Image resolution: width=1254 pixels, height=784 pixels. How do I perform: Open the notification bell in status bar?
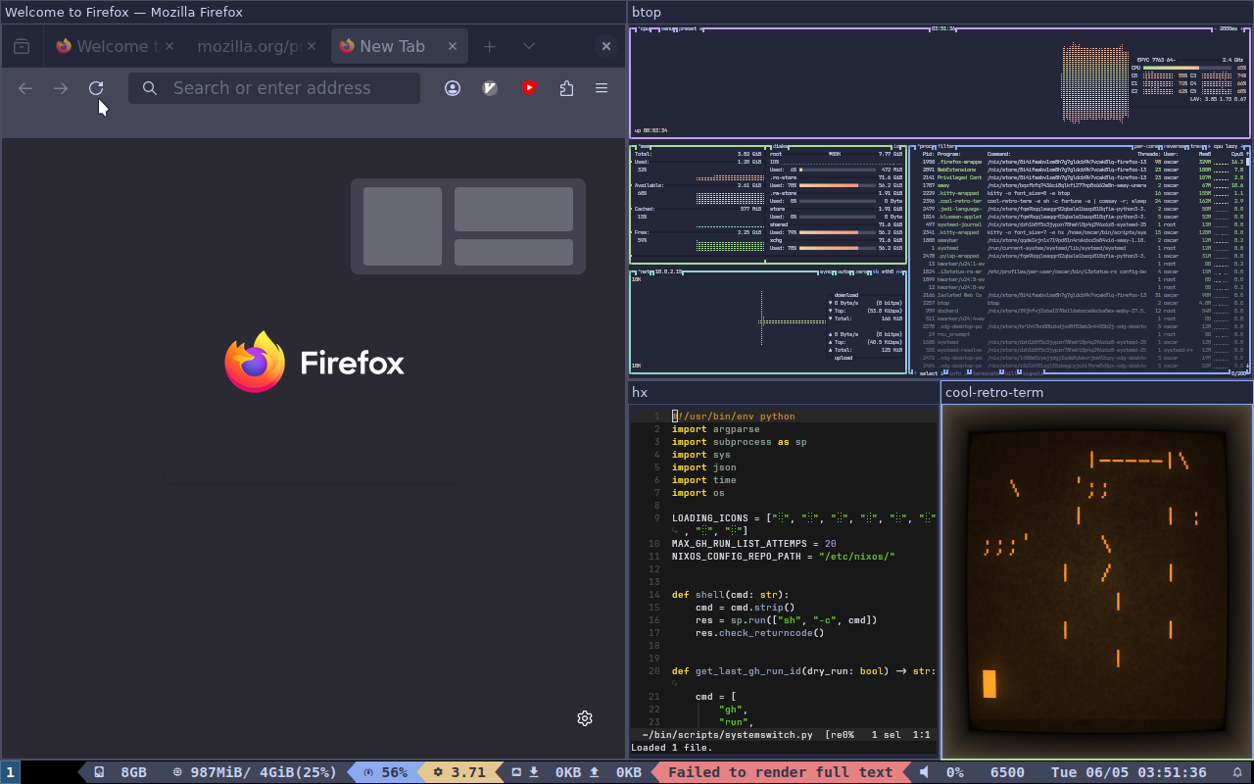[1237, 772]
